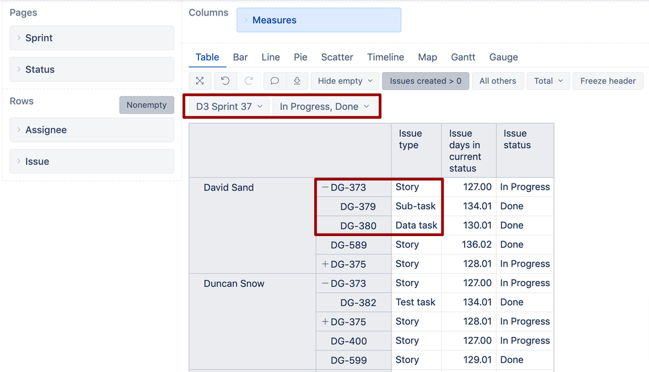Expand DG-375 under Duncan Snow
This screenshot has width=649, height=372.
(325, 321)
